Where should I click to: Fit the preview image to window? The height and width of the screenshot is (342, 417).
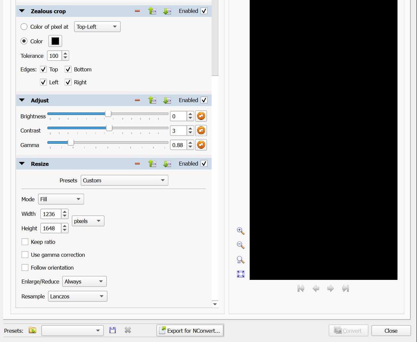click(x=241, y=274)
